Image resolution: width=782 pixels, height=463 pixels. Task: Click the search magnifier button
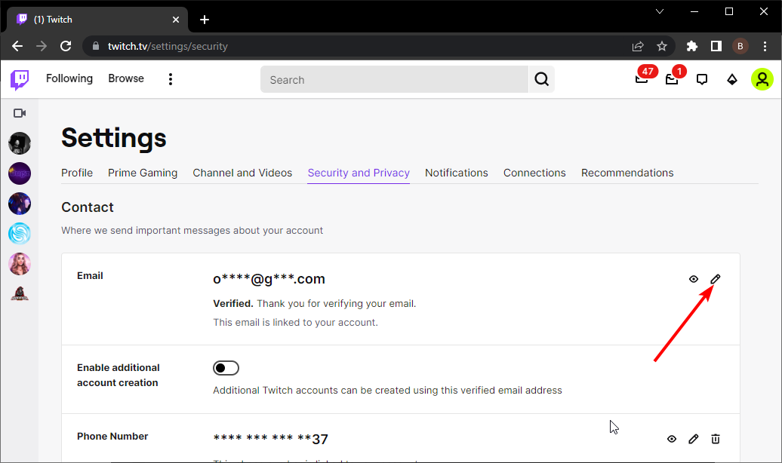tap(541, 79)
